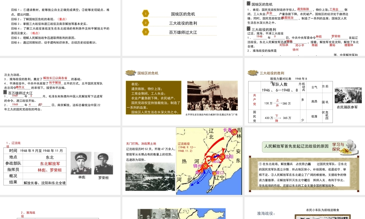365x219 pixels.
Task: Select the portrait photo of 林彪
Action: [81, 163]
